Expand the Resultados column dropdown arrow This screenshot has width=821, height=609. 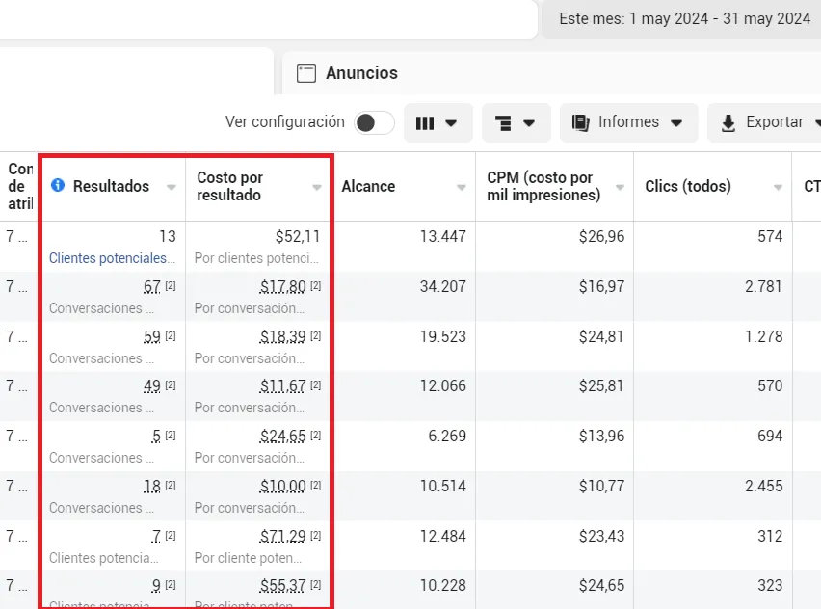pyautogui.click(x=172, y=187)
